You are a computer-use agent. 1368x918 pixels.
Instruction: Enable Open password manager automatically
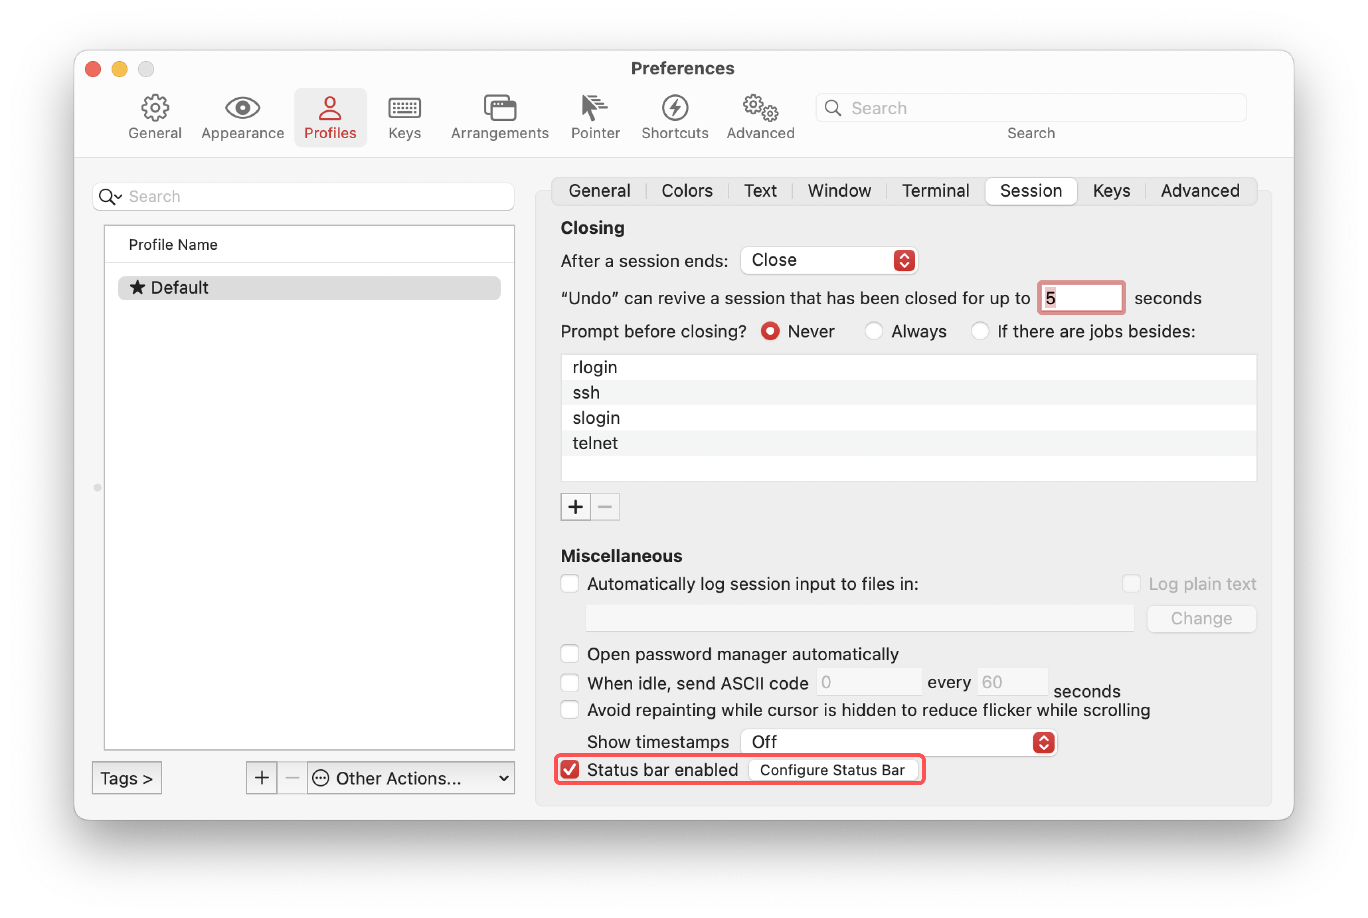(570, 654)
